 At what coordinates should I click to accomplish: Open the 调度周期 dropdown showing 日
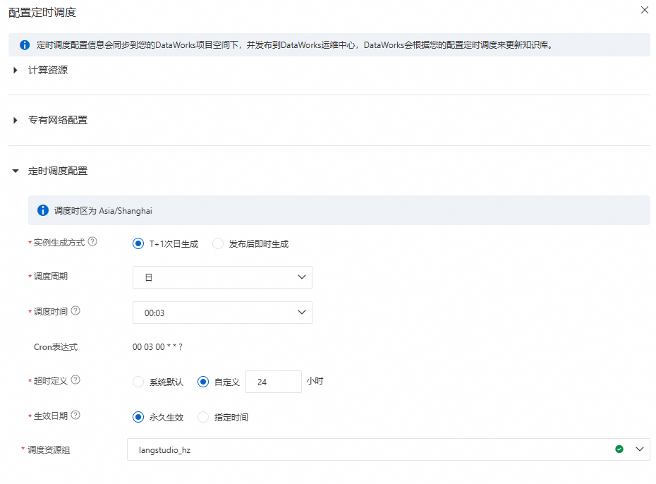pyautogui.click(x=222, y=277)
